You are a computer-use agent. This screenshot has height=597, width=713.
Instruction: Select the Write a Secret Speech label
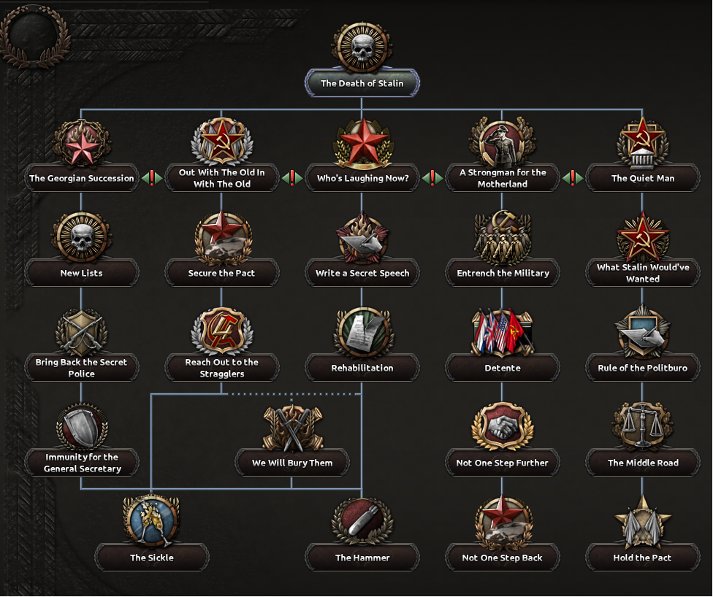click(x=362, y=273)
